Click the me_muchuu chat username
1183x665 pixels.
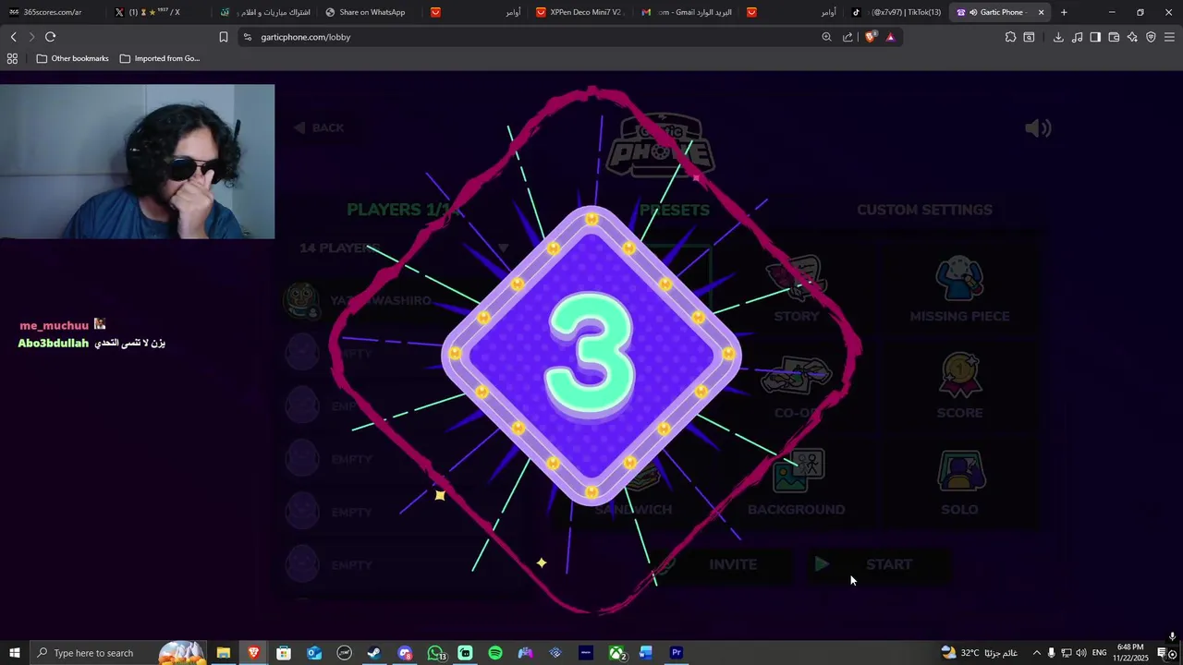[x=55, y=325]
